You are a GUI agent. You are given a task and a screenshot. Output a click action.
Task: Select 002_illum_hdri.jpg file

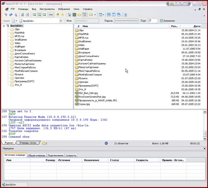pyautogui.click(x=88, y=93)
